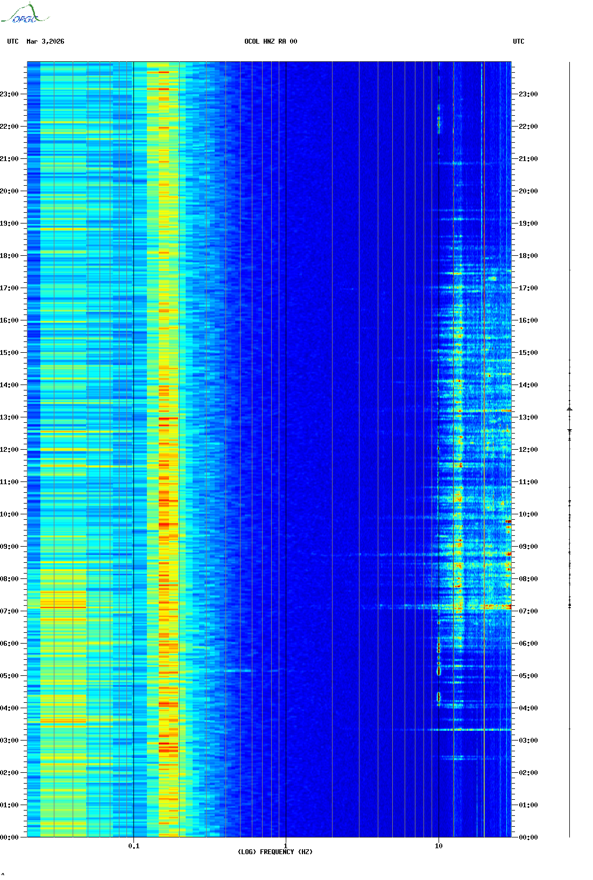Click the right-axis '03:00' time label

(528, 741)
